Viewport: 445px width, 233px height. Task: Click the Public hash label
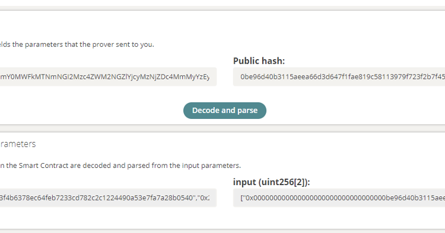pyautogui.click(x=259, y=61)
